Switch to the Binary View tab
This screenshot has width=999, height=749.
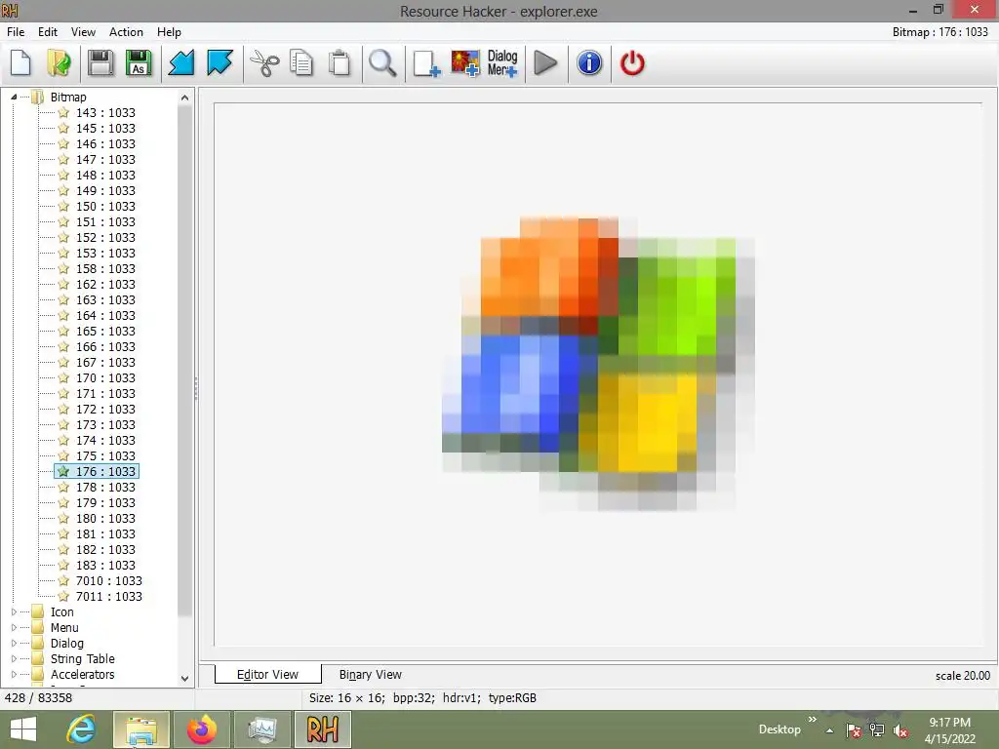point(370,675)
